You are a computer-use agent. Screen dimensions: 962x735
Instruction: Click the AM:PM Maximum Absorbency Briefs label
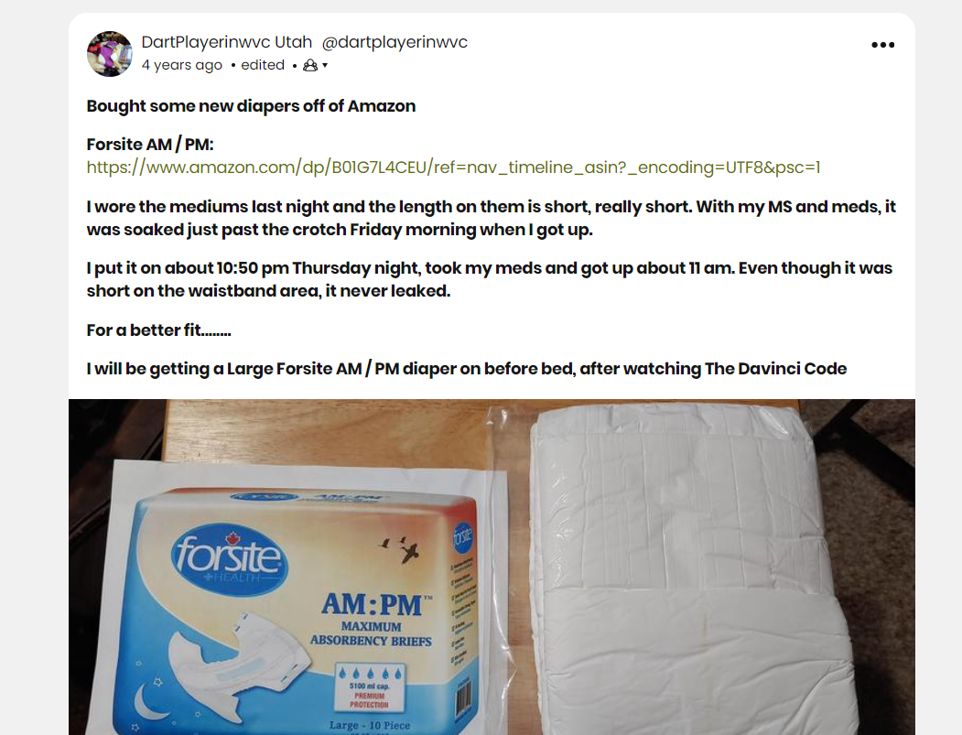coord(372,619)
